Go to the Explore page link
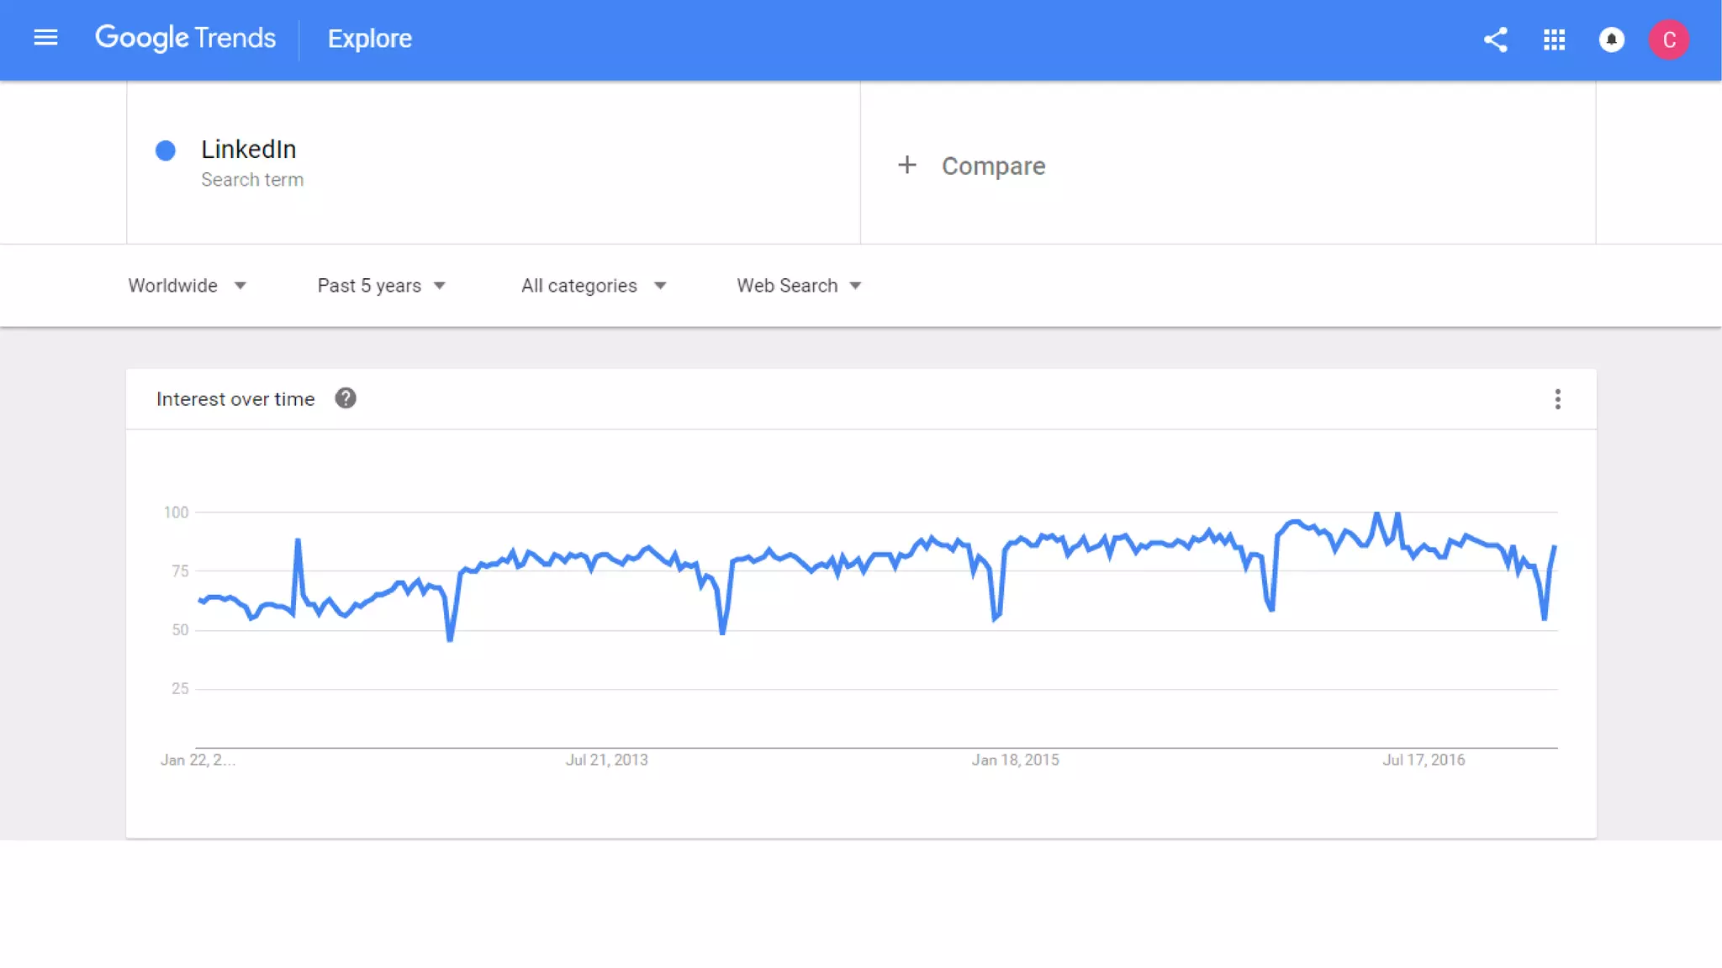The image size is (1722, 968). [369, 39]
